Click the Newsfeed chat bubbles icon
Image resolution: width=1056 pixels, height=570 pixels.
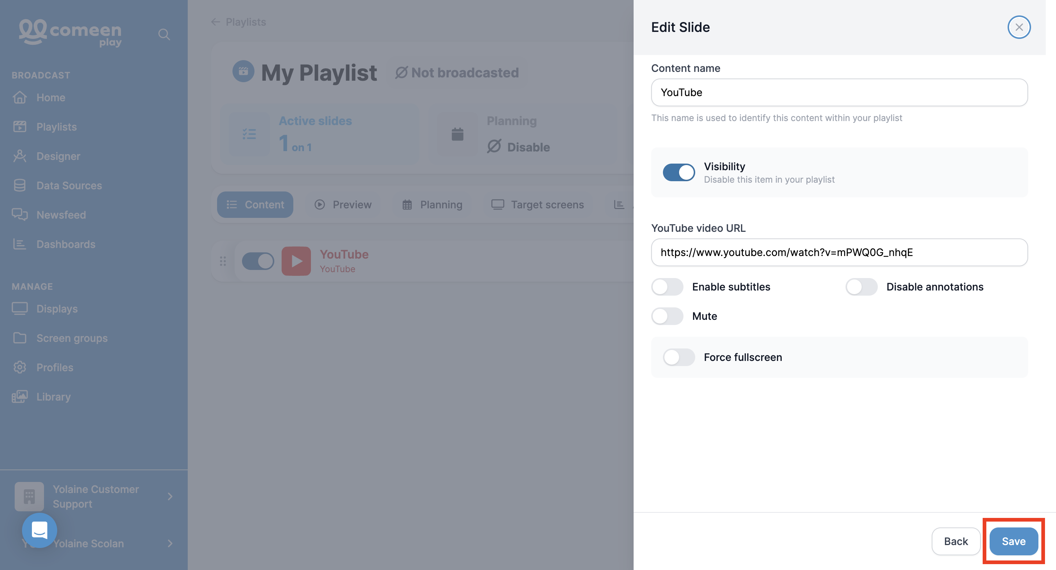pos(20,215)
